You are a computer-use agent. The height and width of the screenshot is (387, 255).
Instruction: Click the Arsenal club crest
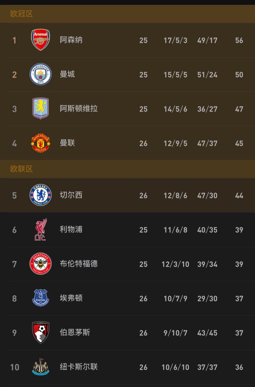click(40, 40)
